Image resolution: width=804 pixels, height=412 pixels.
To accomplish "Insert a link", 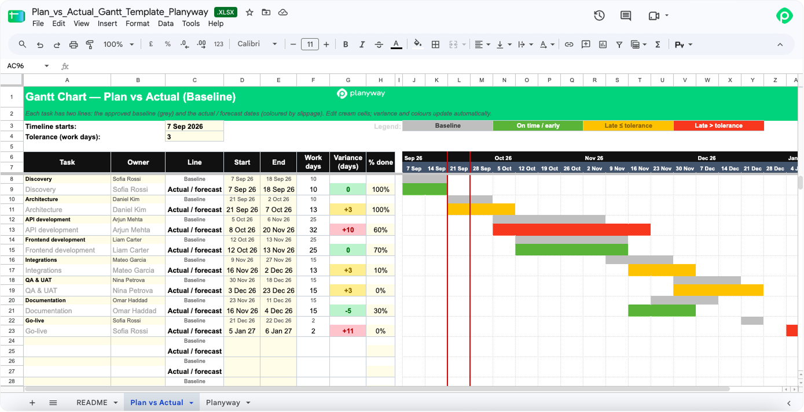I will click(569, 44).
